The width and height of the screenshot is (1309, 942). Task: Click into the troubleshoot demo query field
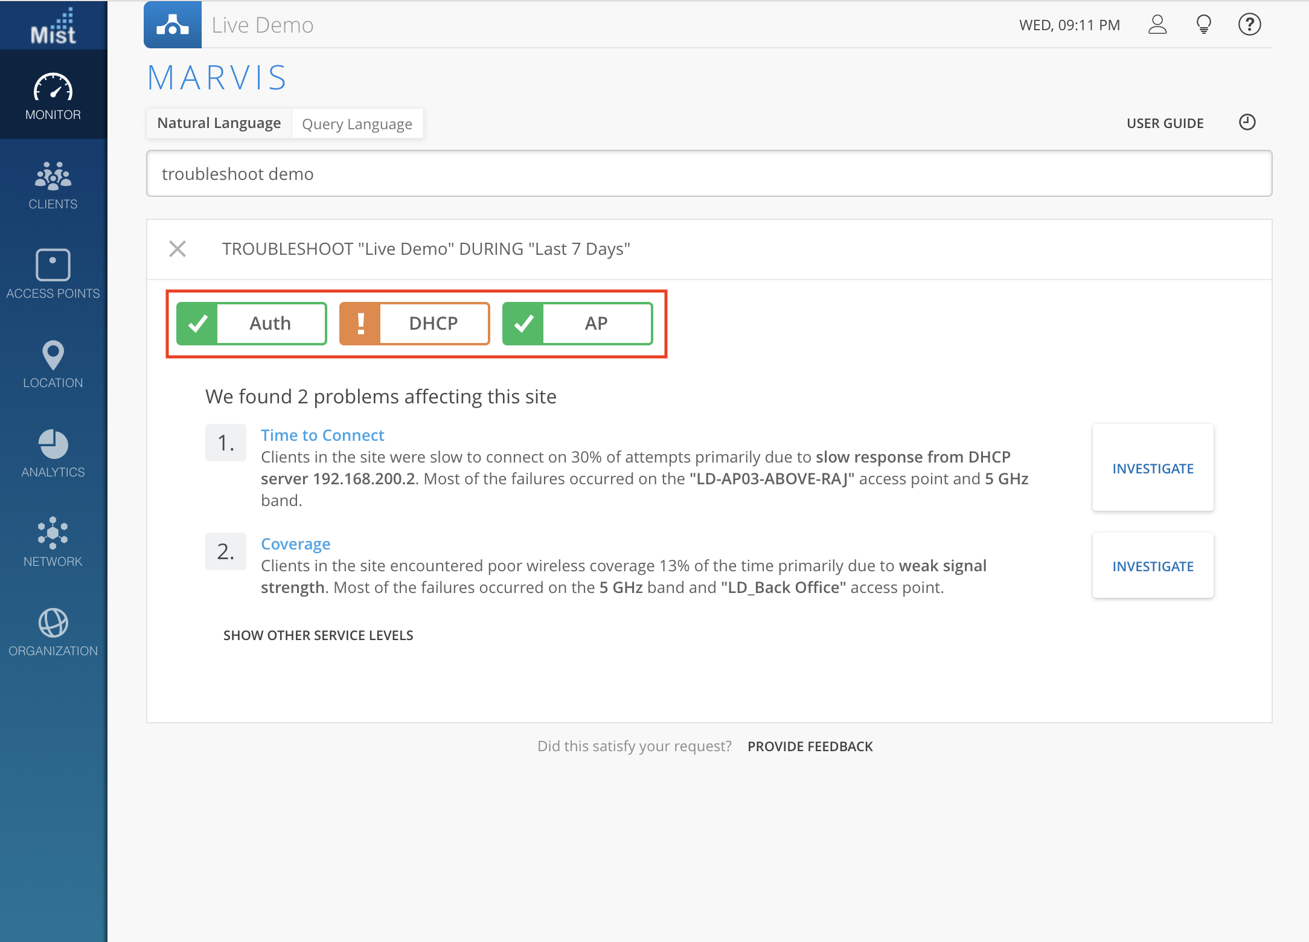pyautogui.click(x=709, y=174)
